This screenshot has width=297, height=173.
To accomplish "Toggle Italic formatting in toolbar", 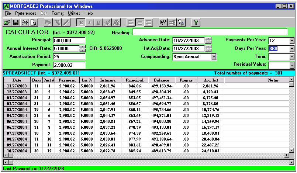I will (90, 22).
